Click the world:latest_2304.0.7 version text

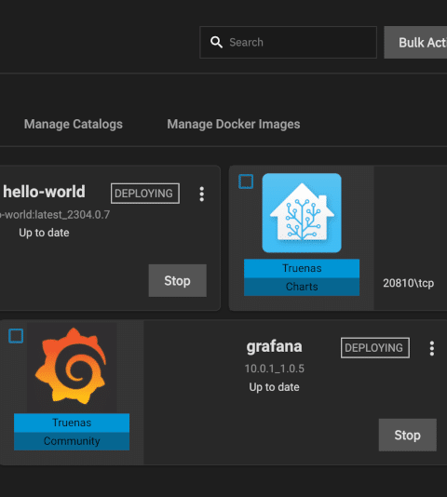(55, 215)
